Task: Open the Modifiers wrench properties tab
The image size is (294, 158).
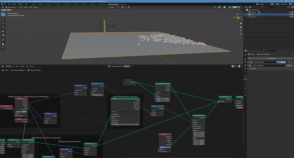Action: pyautogui.click(x=245, y=79)
